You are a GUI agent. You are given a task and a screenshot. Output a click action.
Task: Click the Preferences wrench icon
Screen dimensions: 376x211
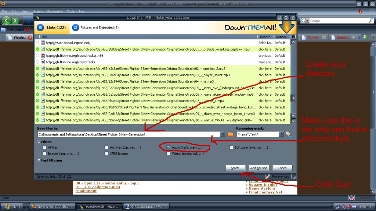(x=268, y=177)
